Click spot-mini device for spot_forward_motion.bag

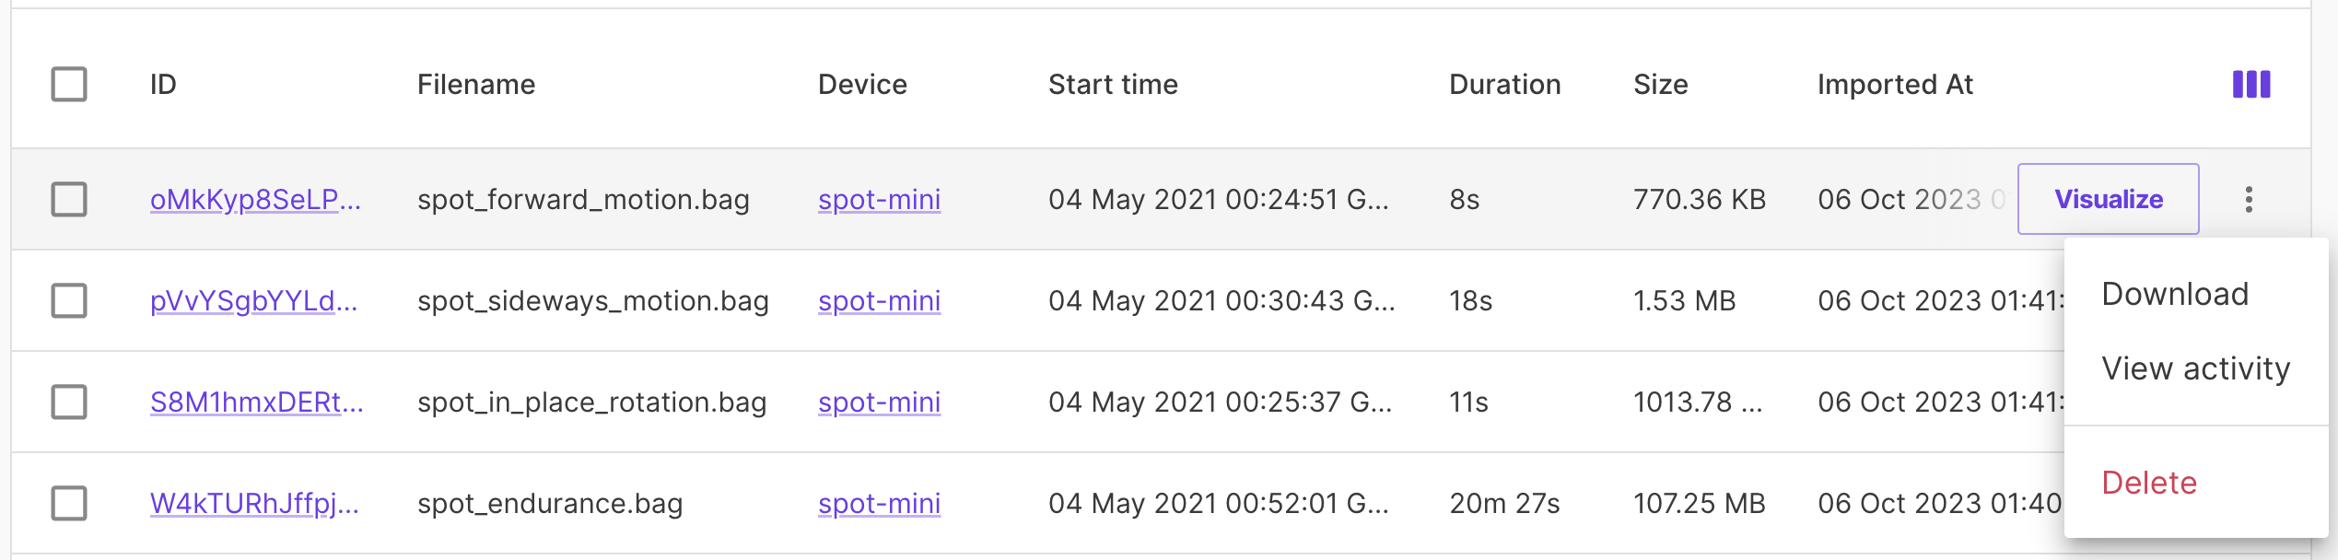pos(879,199)
